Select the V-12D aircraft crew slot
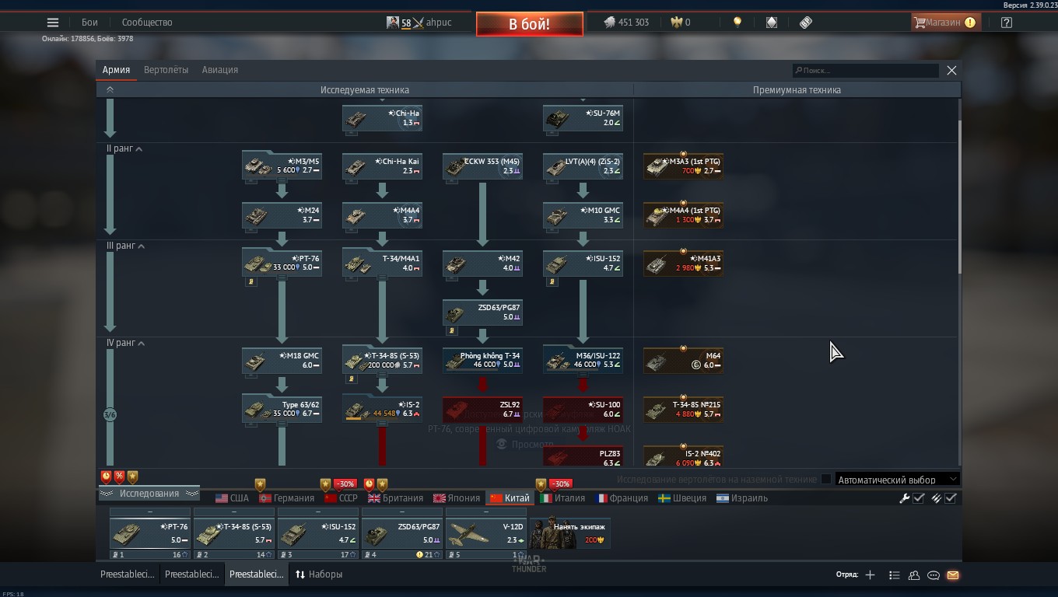 coord(486,533)
